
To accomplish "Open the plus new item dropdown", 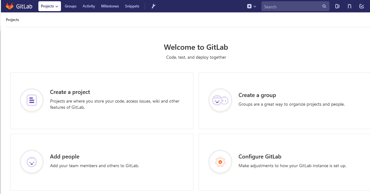I will (252, 6).
